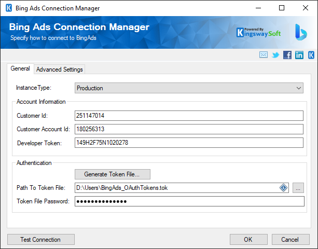This screenshot has height=249, width=318.
Task: Click the KingswaySoft K icon in social row
Action: [311, 55]
